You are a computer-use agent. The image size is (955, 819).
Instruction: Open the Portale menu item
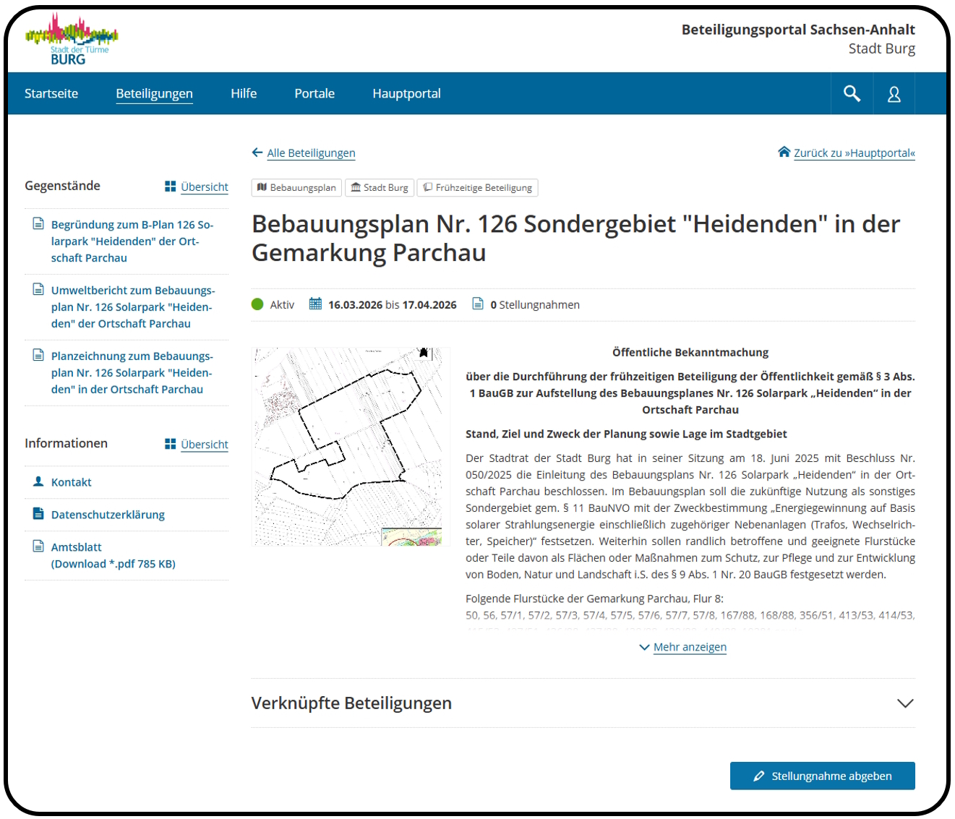coord(314,94)
